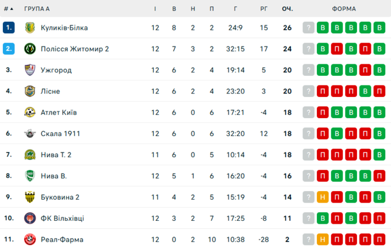This screenshot has width=391, height=249.
Task: Click the Куликів-Білка team logo
Action: point(30,28)
